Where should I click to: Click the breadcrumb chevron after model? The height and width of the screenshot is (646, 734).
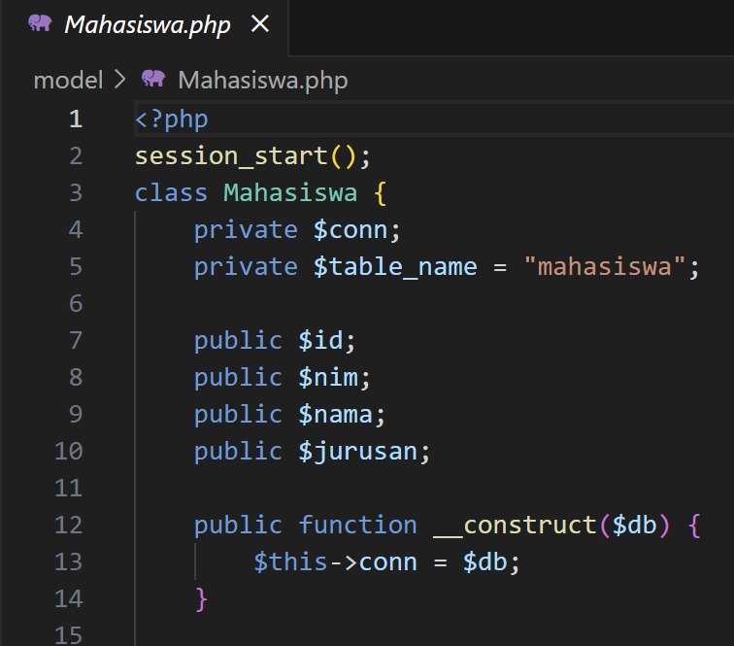pyautogui.click(x=120, y=80)
